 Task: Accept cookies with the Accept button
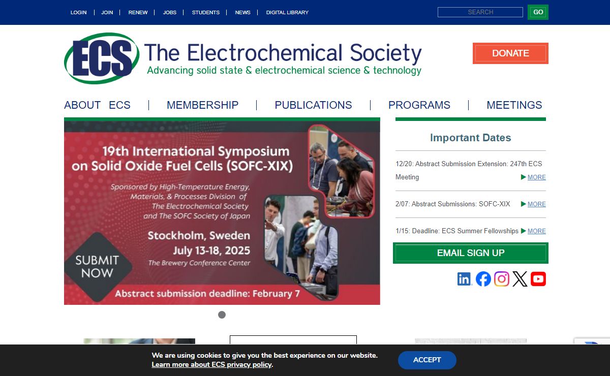[x=427, y=360]
